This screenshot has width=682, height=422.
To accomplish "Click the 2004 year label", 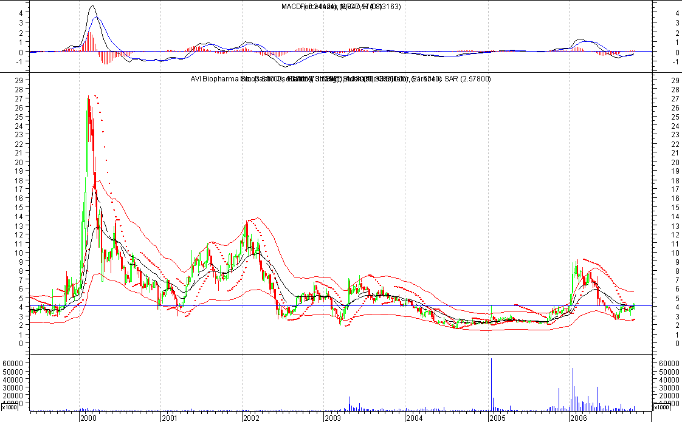I will click(414, 418).
